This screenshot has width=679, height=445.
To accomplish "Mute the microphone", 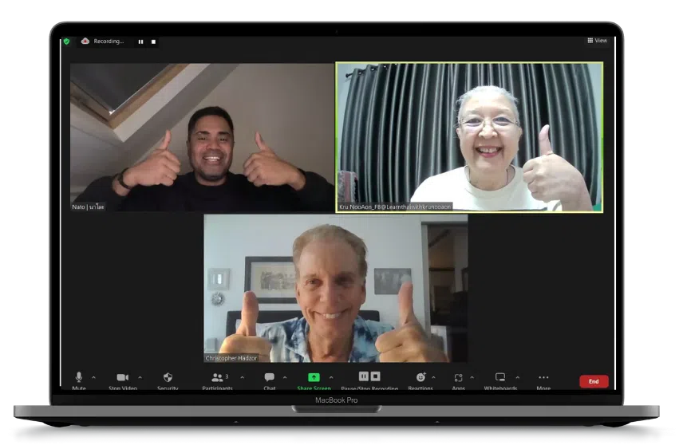I will tap(79, 377).
